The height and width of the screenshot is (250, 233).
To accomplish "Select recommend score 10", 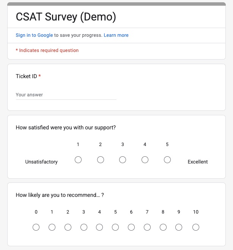I will (196, 227).
